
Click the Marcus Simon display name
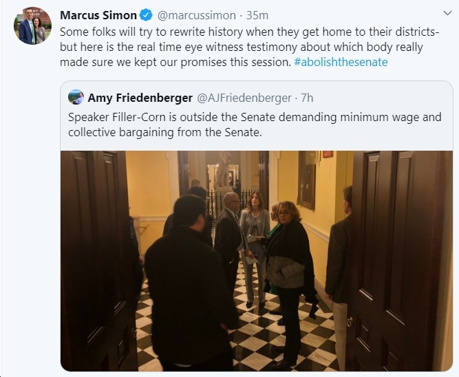tap(98, 15)
